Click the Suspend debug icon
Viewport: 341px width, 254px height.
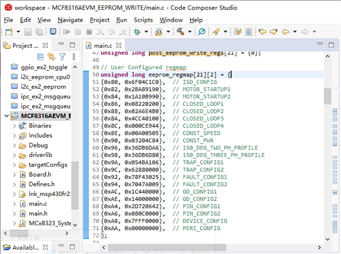[x=78, y=32]
